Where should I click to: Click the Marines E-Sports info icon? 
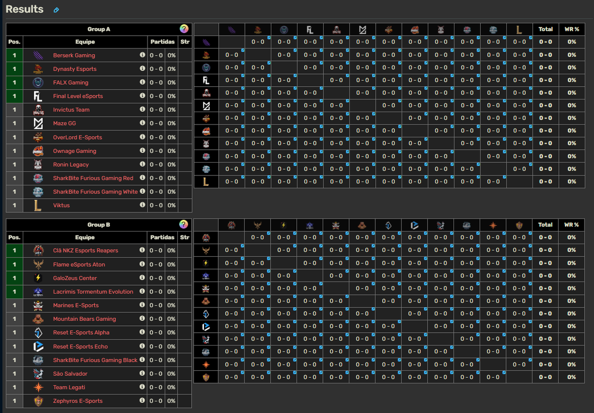tap(143, 305)
